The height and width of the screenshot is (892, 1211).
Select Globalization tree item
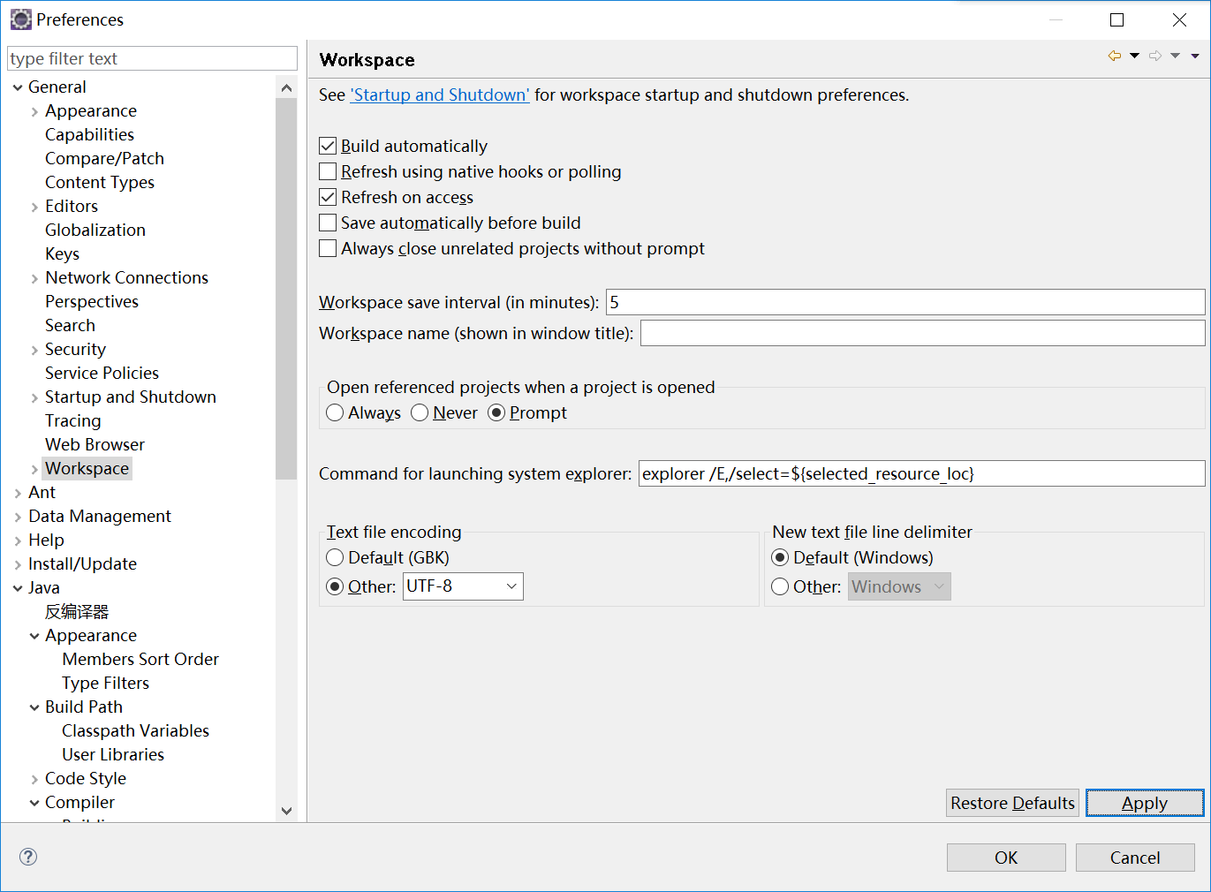click(x=95, y=230)
